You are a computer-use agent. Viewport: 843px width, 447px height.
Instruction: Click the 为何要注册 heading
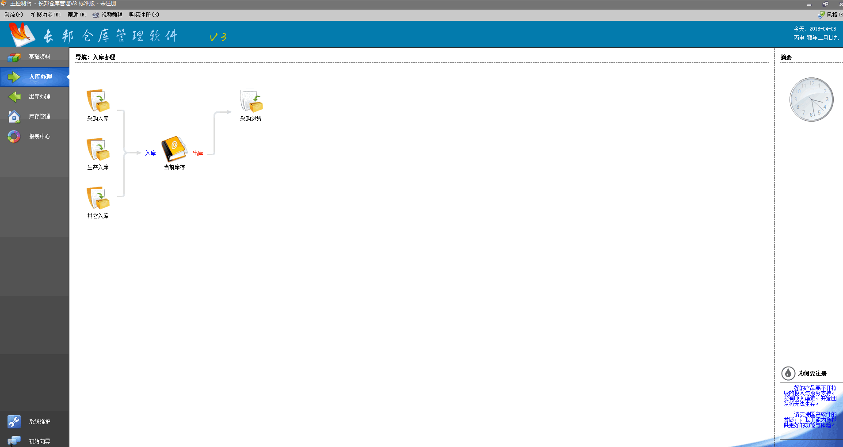click(812, 374)
